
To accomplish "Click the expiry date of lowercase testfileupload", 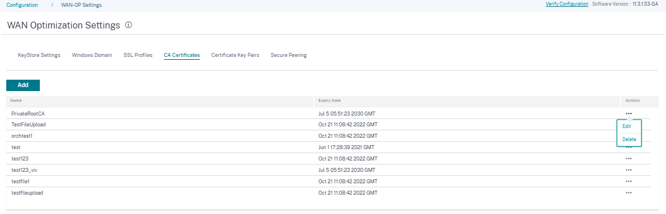I will 348,193.
